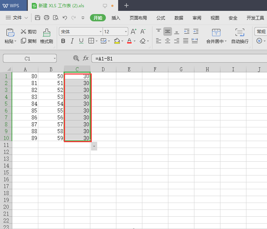The height and width of the screenshot is (229, 267).
Task: Add new document tab with plus
Action: click(126, 5)
